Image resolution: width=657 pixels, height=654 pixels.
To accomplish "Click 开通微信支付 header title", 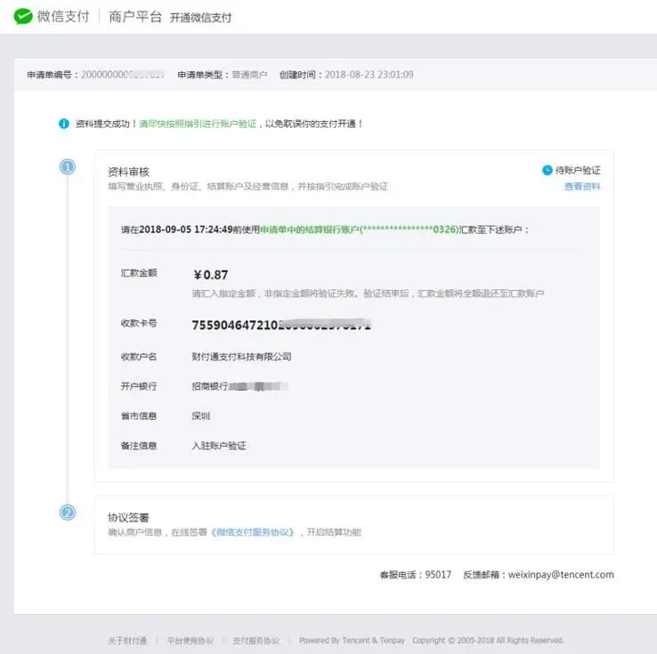I will (x=200, y=18).
